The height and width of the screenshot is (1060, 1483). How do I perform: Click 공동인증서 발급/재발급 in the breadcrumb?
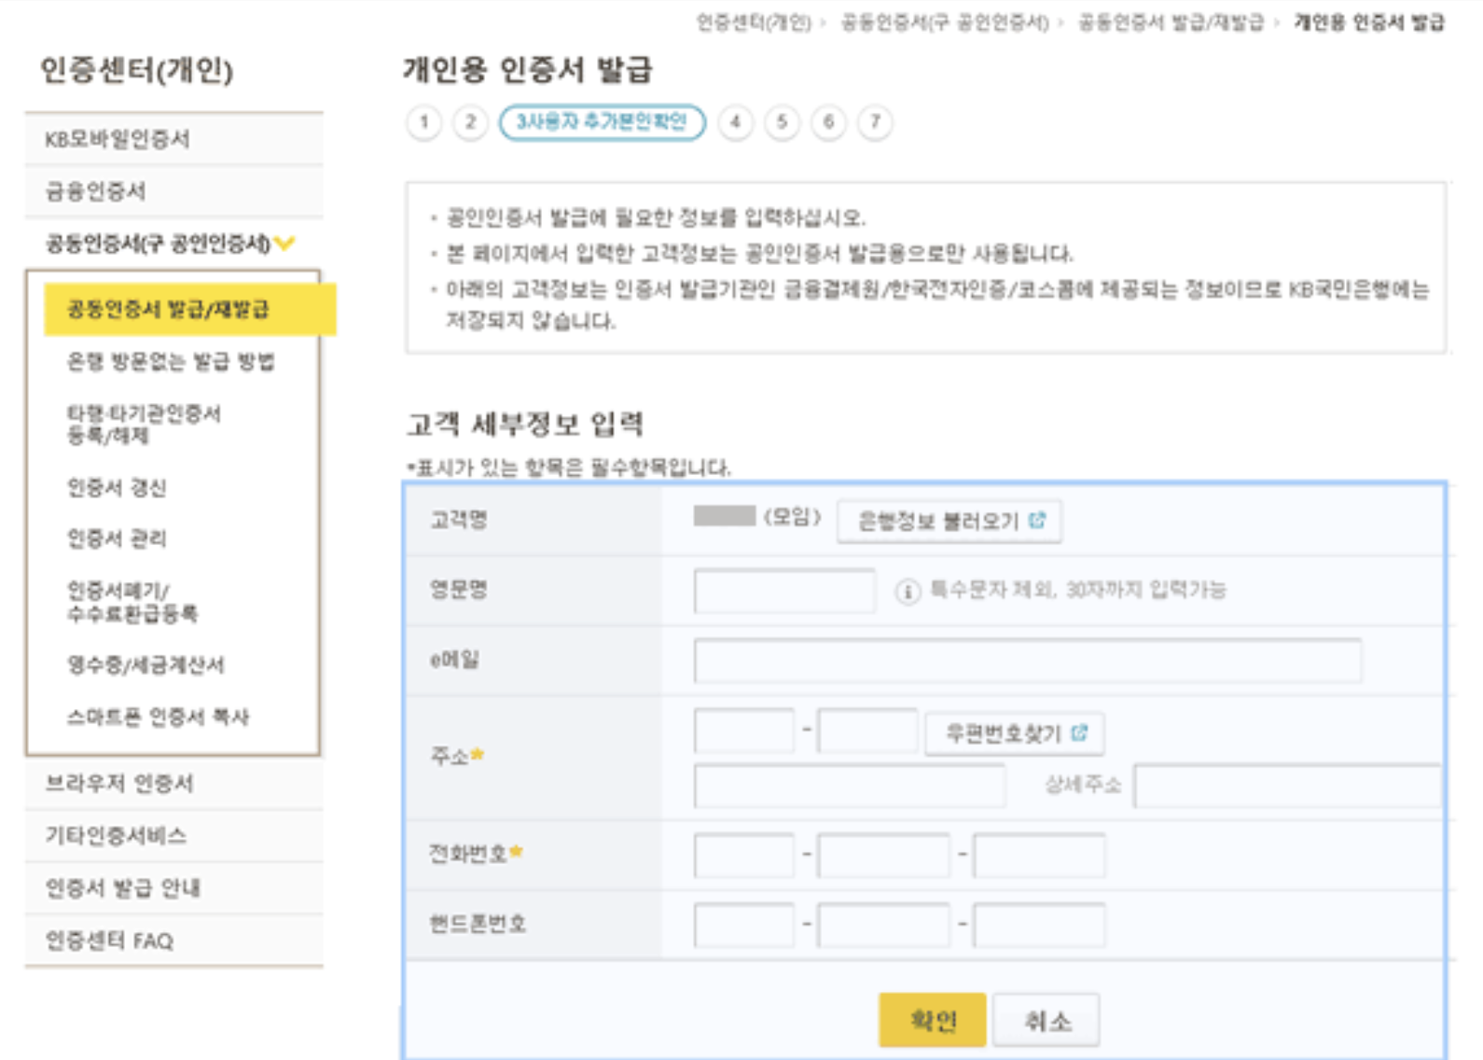tap(1171, 22)
